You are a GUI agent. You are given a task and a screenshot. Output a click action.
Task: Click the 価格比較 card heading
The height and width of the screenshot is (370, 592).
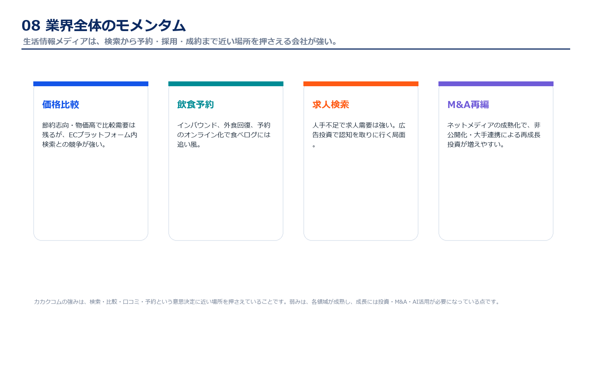coord(61,105)
